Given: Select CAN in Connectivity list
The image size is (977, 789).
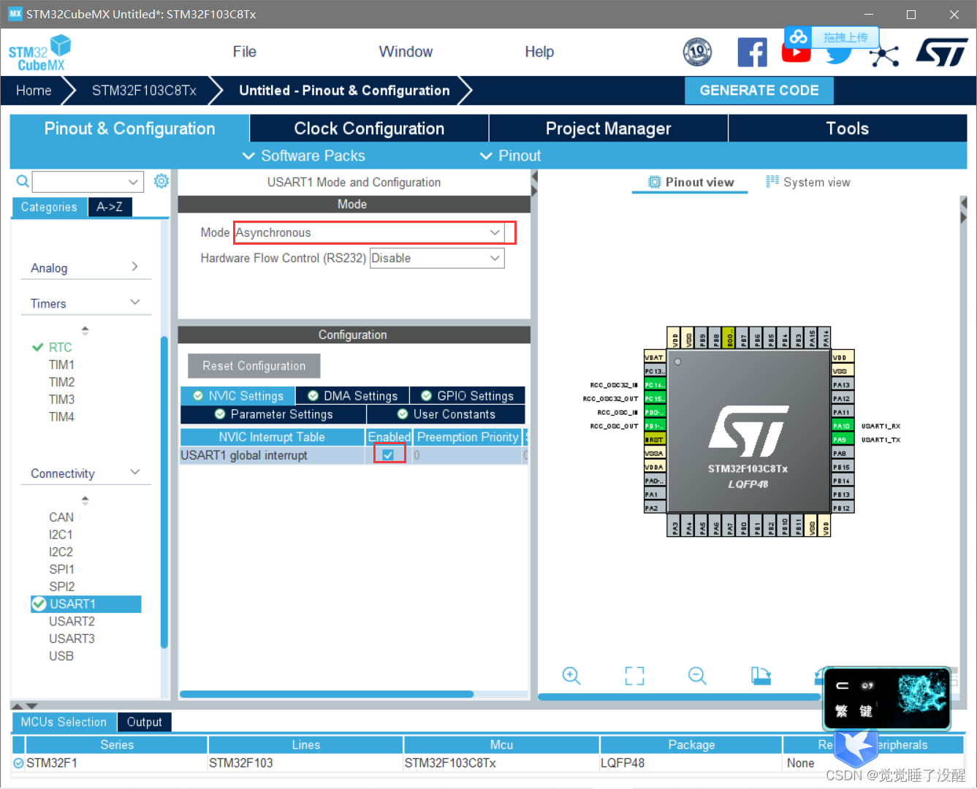Looking at the screenshot, I should point(61,517).
